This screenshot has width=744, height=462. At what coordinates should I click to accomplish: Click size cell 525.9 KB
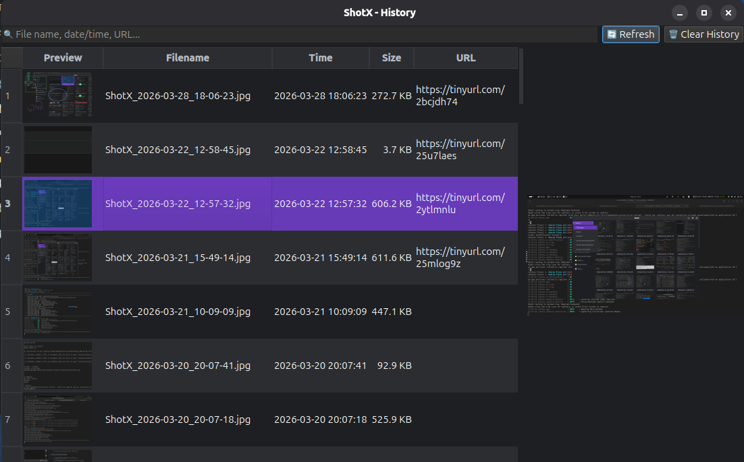[x=392, y=420]
